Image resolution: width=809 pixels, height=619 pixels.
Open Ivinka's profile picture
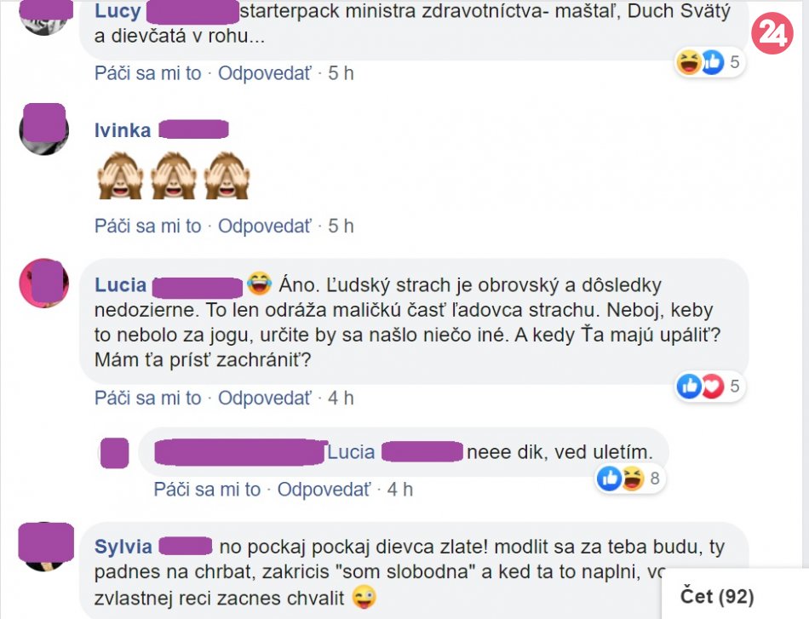click(x=43, y=129)
